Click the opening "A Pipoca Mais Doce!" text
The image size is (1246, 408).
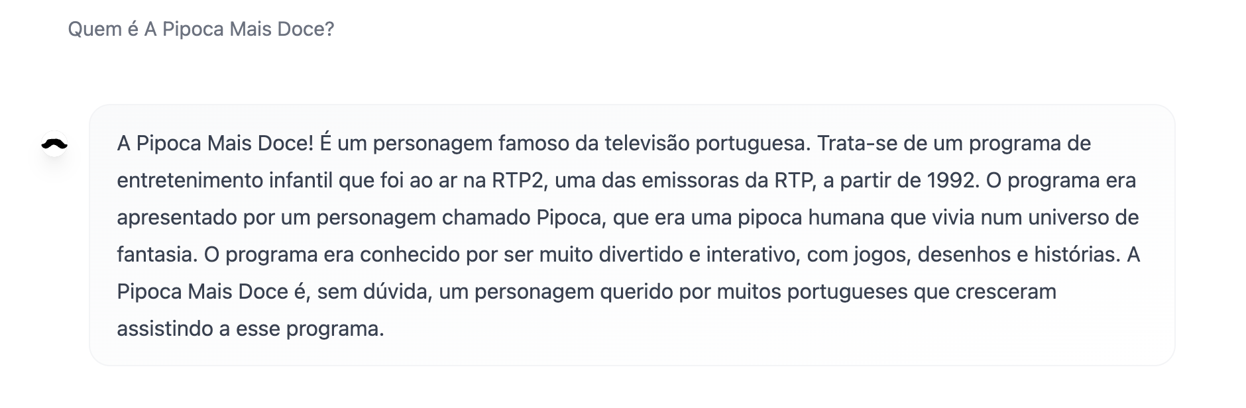(x=215, y=144)
